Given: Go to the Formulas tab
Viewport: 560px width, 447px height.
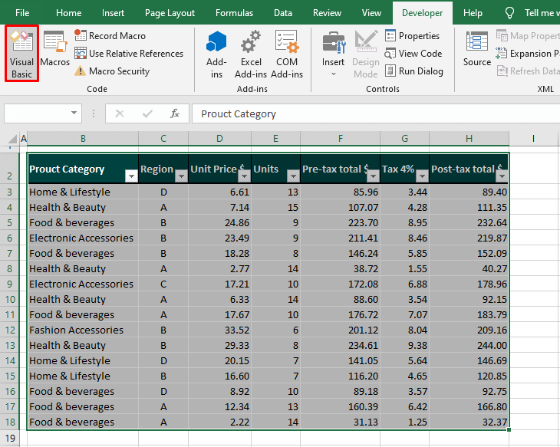Looking at the screenshot, I should 234,13.
